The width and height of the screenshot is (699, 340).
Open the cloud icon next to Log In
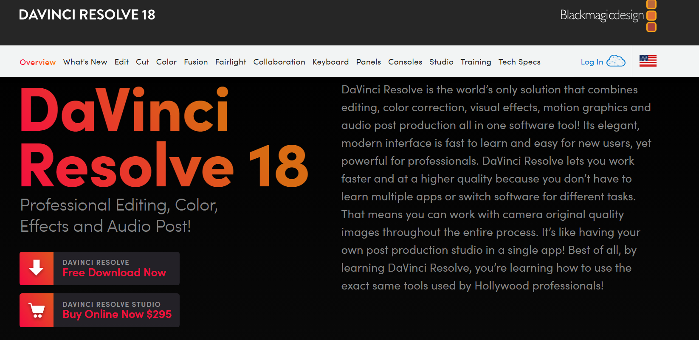tap(616, 61)
